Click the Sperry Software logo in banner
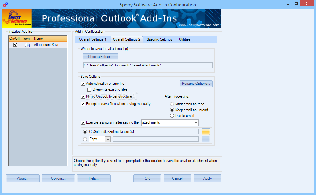The image size is (316, 195). [17, 18]
